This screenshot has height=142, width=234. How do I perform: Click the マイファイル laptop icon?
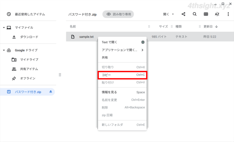[9, 28]
